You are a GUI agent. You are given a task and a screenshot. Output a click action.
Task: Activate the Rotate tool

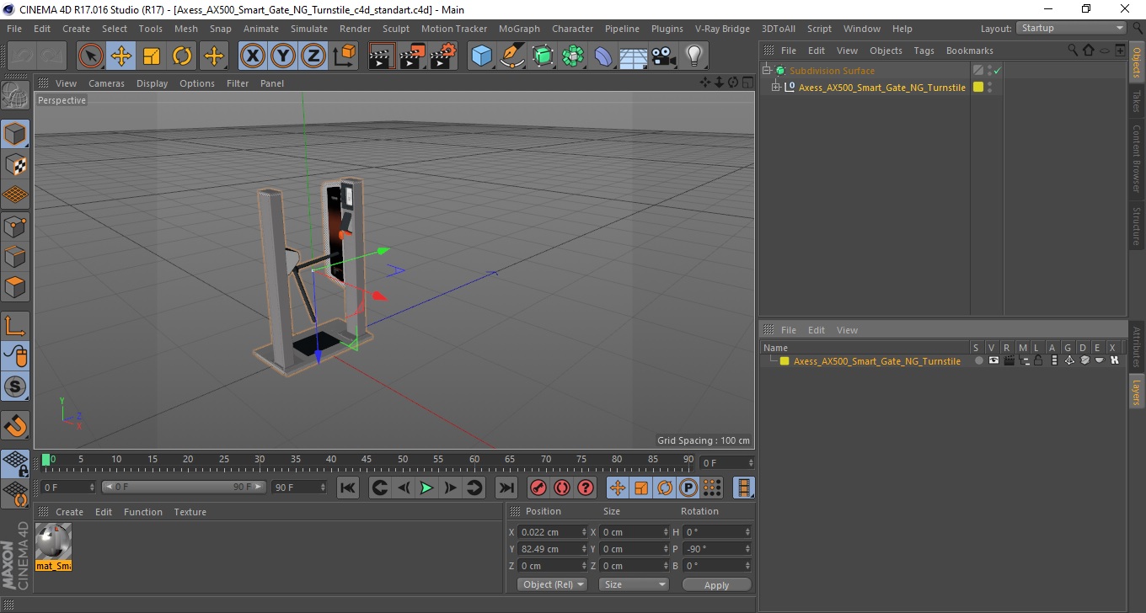pyautogui.click(x=182, y=56)
